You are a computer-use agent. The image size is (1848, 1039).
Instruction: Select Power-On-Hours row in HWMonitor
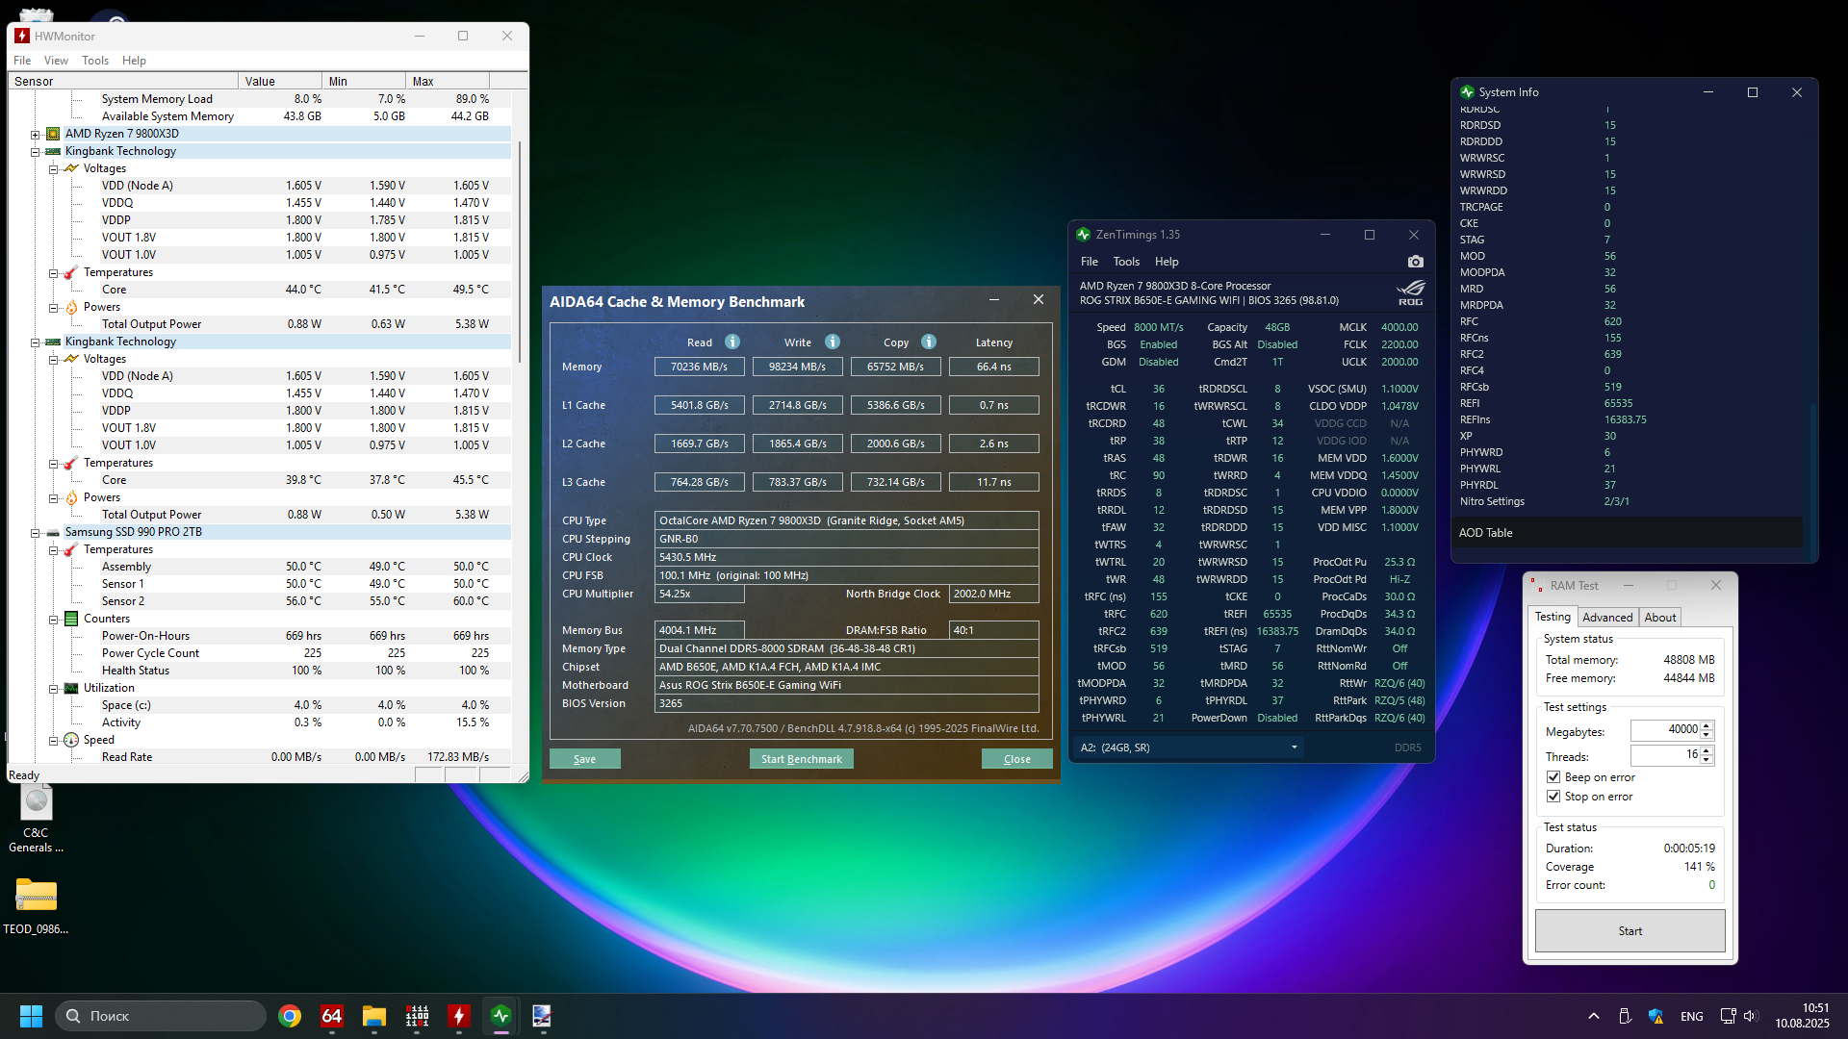(260, 636)
